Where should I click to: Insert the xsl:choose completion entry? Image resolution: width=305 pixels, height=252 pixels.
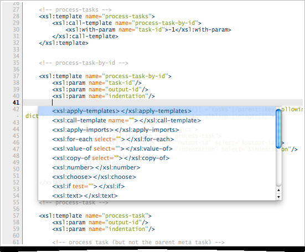157,177
